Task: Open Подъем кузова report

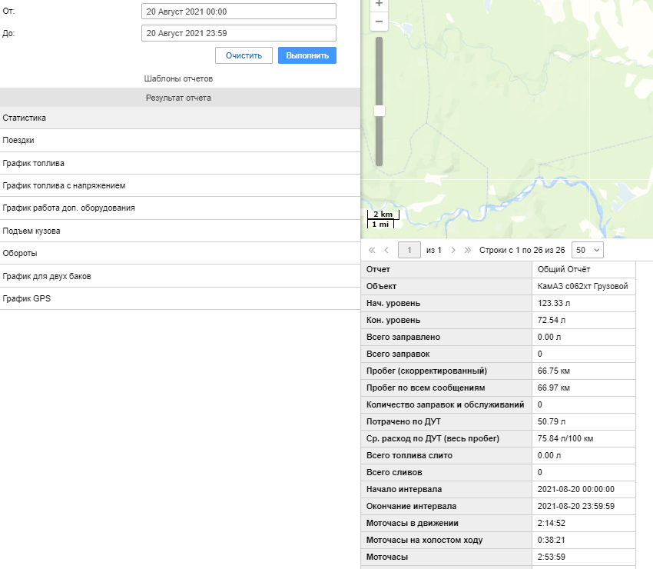Action: (x=31, y=231)
